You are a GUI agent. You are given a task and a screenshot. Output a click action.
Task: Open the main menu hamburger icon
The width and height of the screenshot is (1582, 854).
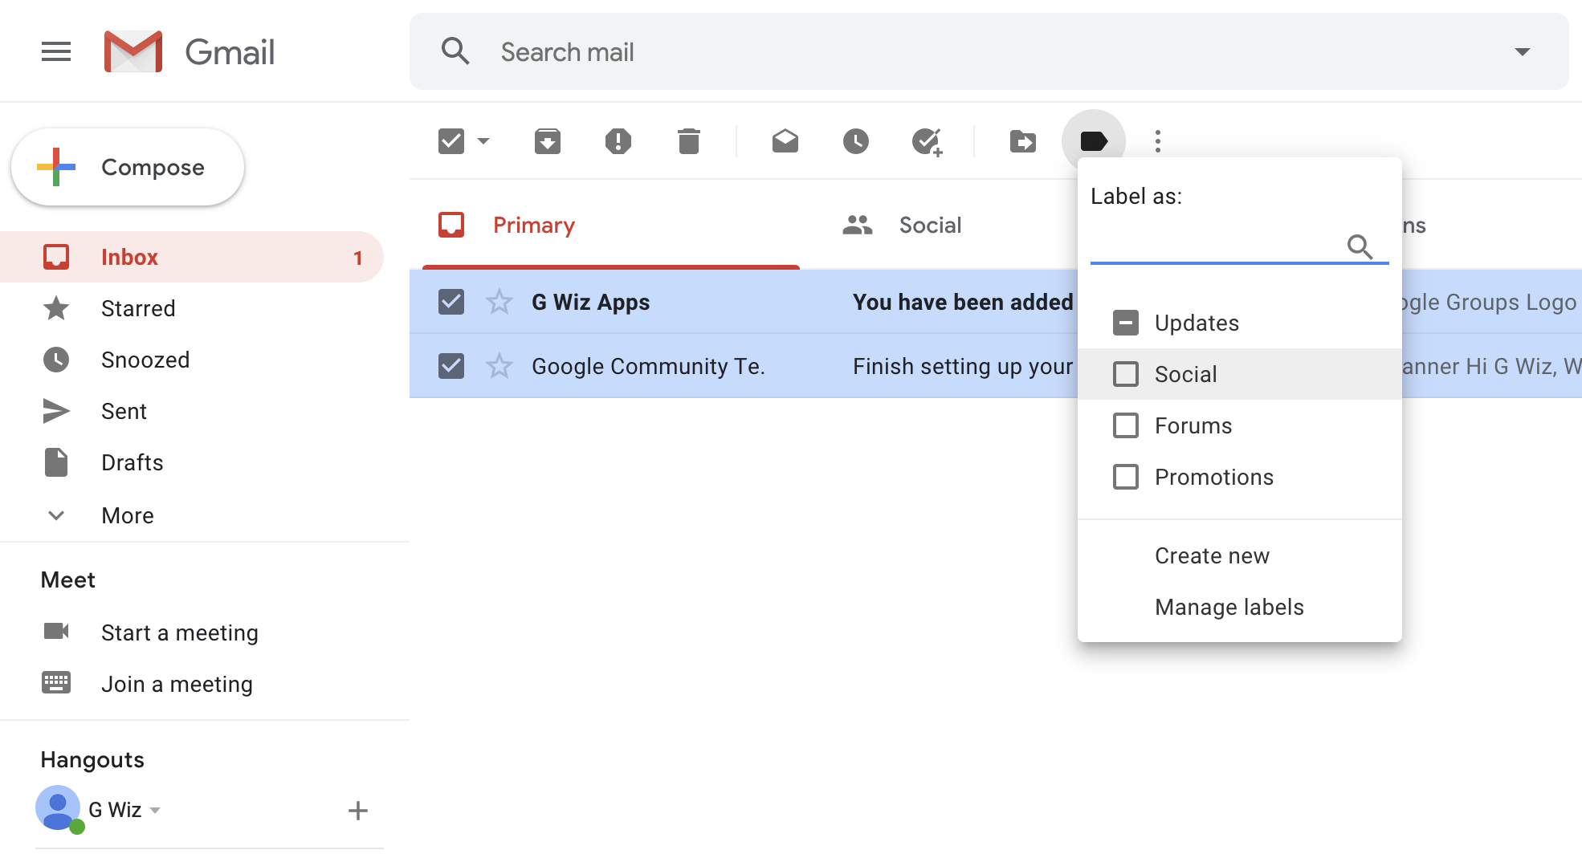point(56,51)
